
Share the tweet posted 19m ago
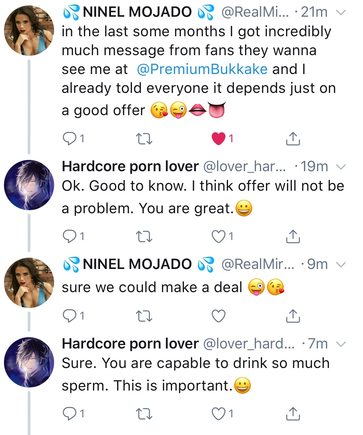(293, 236)
